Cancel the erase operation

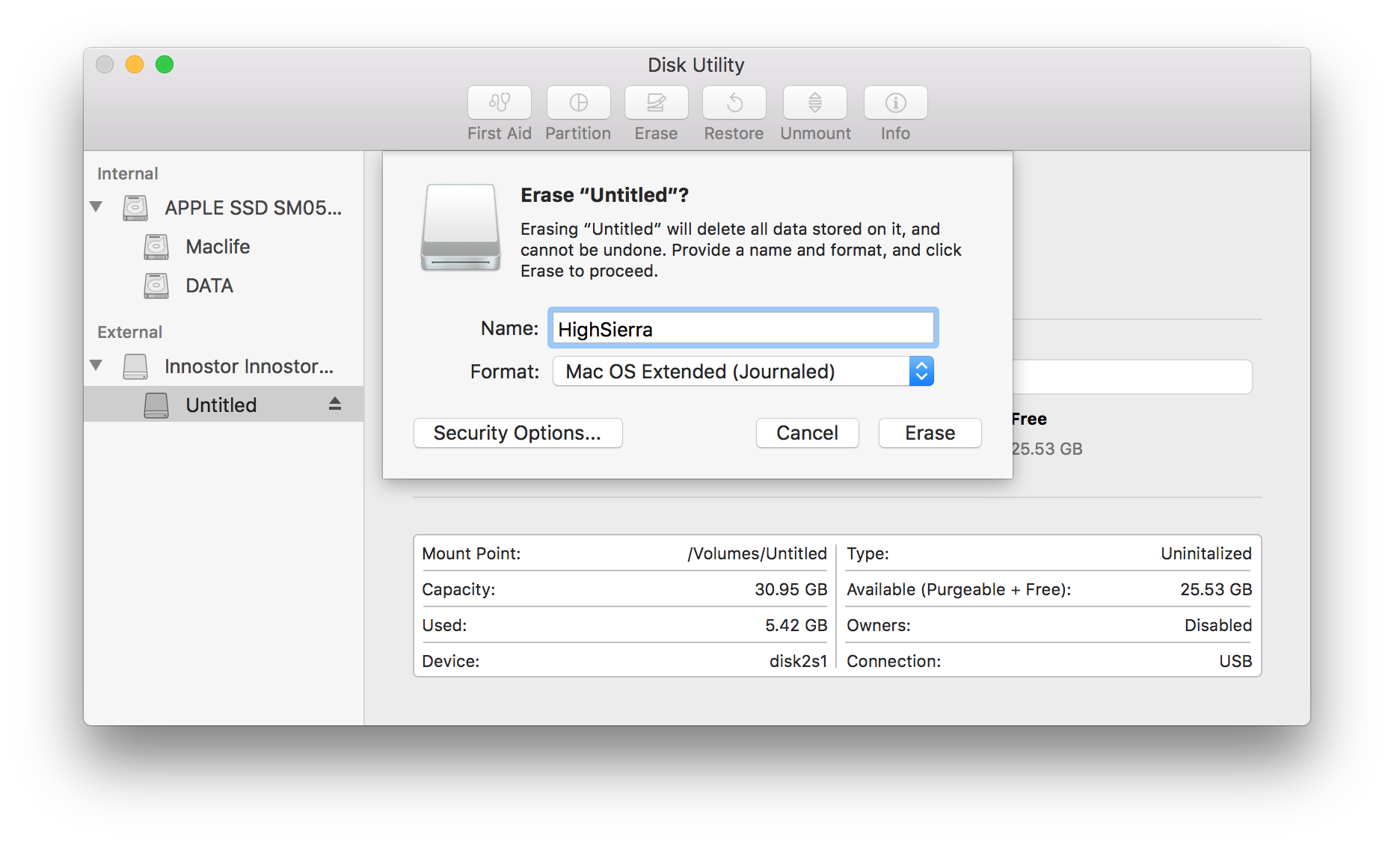807,432
